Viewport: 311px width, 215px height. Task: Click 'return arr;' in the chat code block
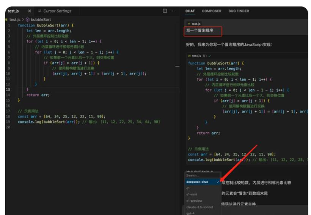point(208,133)
